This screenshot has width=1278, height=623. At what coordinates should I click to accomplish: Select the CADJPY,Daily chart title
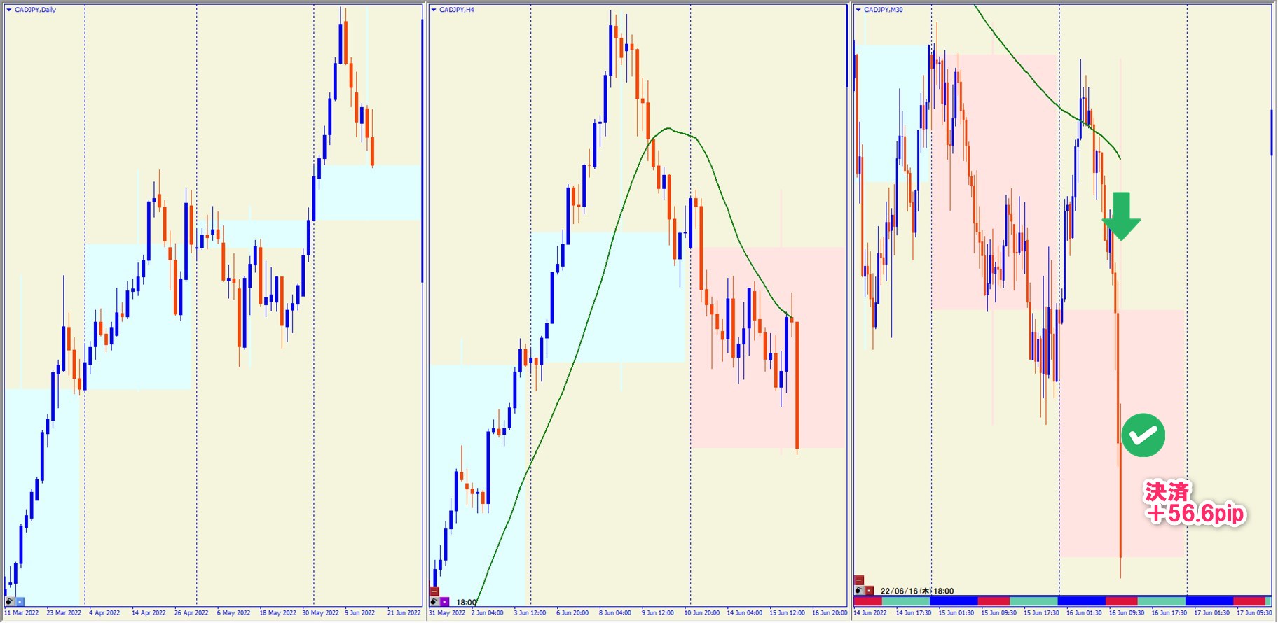click(35, 10)
